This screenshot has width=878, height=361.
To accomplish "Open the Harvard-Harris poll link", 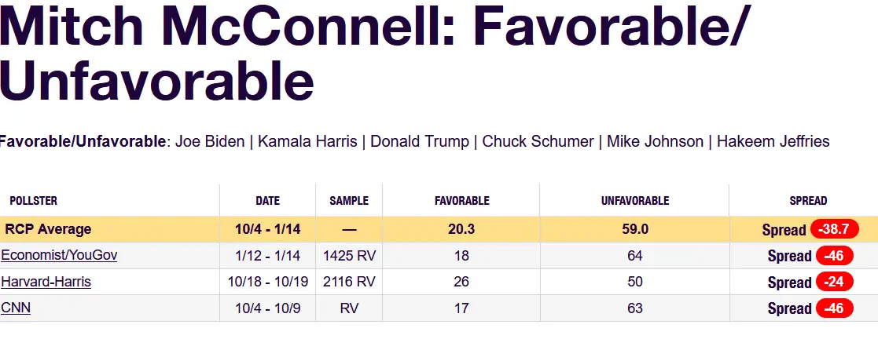I will click(x=46, y=282).
